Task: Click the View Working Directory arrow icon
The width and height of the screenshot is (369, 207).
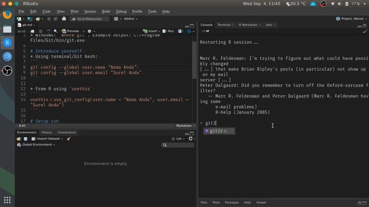Action: [208, 31]
